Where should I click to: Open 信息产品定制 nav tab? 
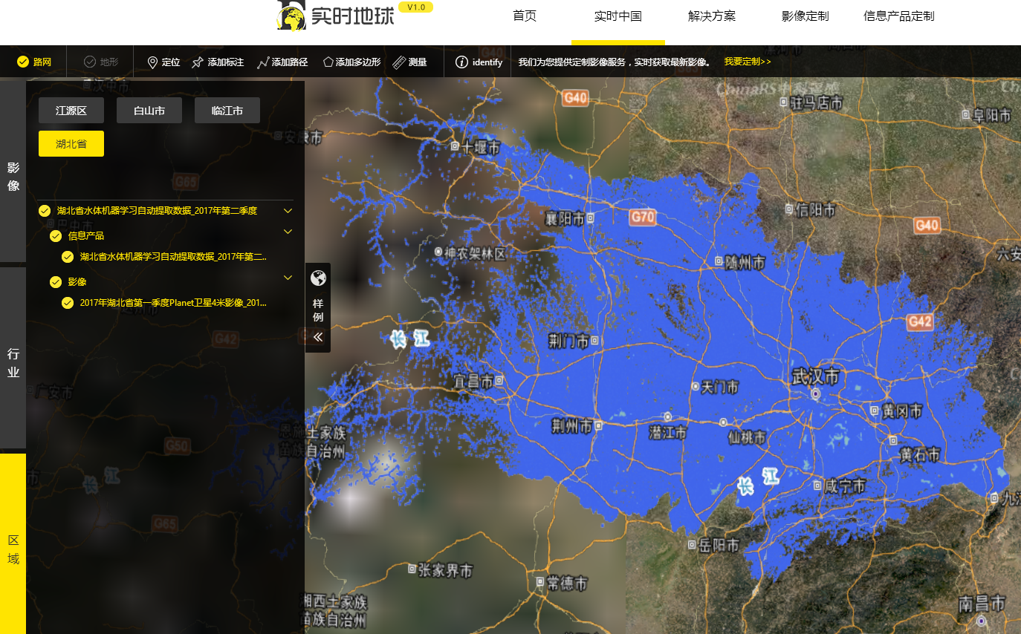899,16
